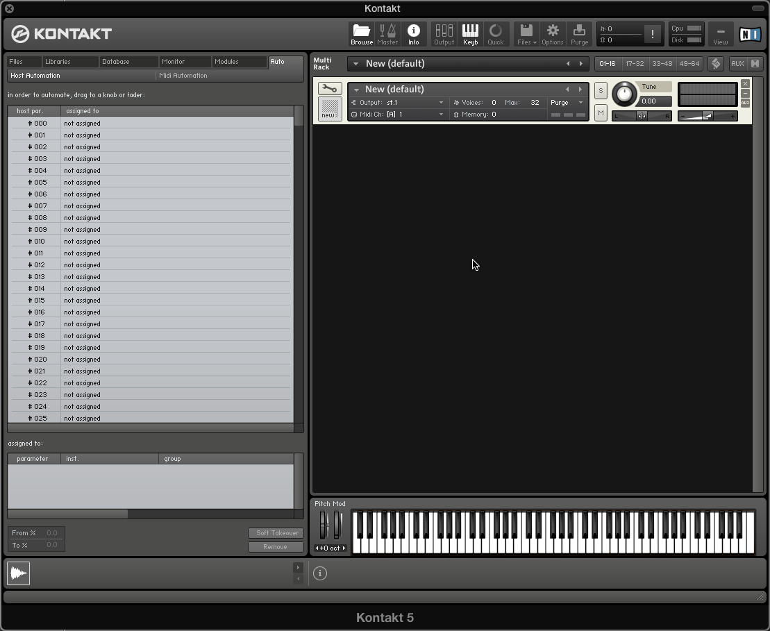
Task: Open the Quick-load browser icon
Action: [496, 35]
